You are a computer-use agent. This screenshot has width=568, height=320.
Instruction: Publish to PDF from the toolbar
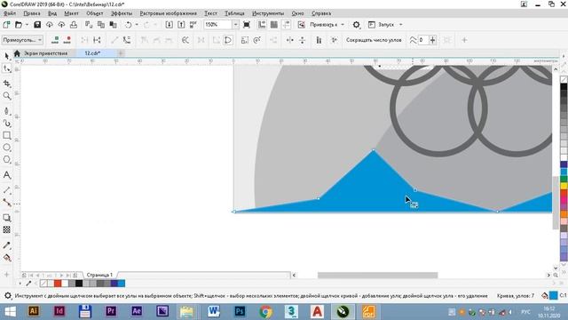(193, 25)
